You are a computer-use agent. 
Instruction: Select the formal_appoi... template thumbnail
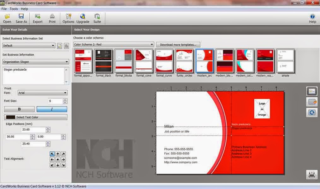(83, 61)
